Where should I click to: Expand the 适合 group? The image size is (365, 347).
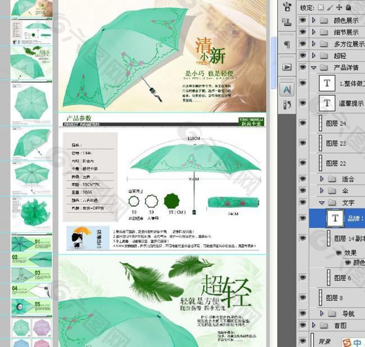coord(322,179)
